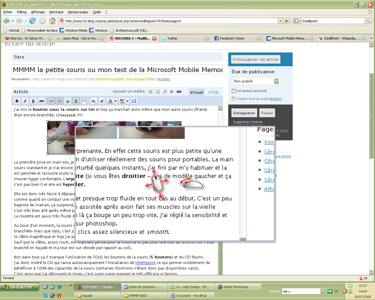Click the Flickr dots media icon
The width and height of the screenshot is (375, 300).
coord(179,92)
